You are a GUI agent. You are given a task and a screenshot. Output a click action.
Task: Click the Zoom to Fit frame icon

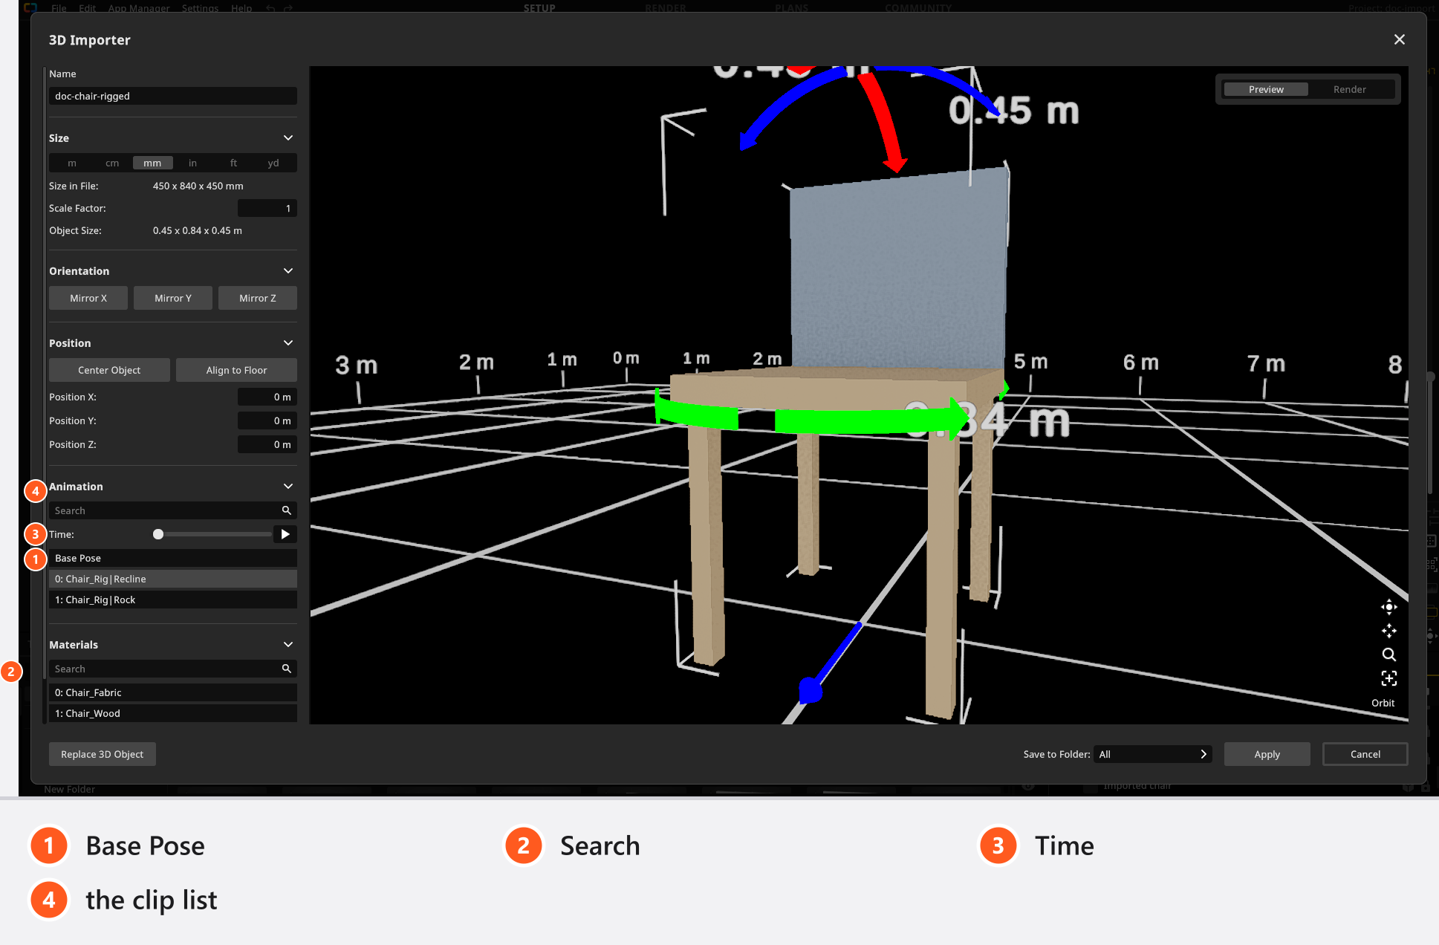pos(1388,678)
